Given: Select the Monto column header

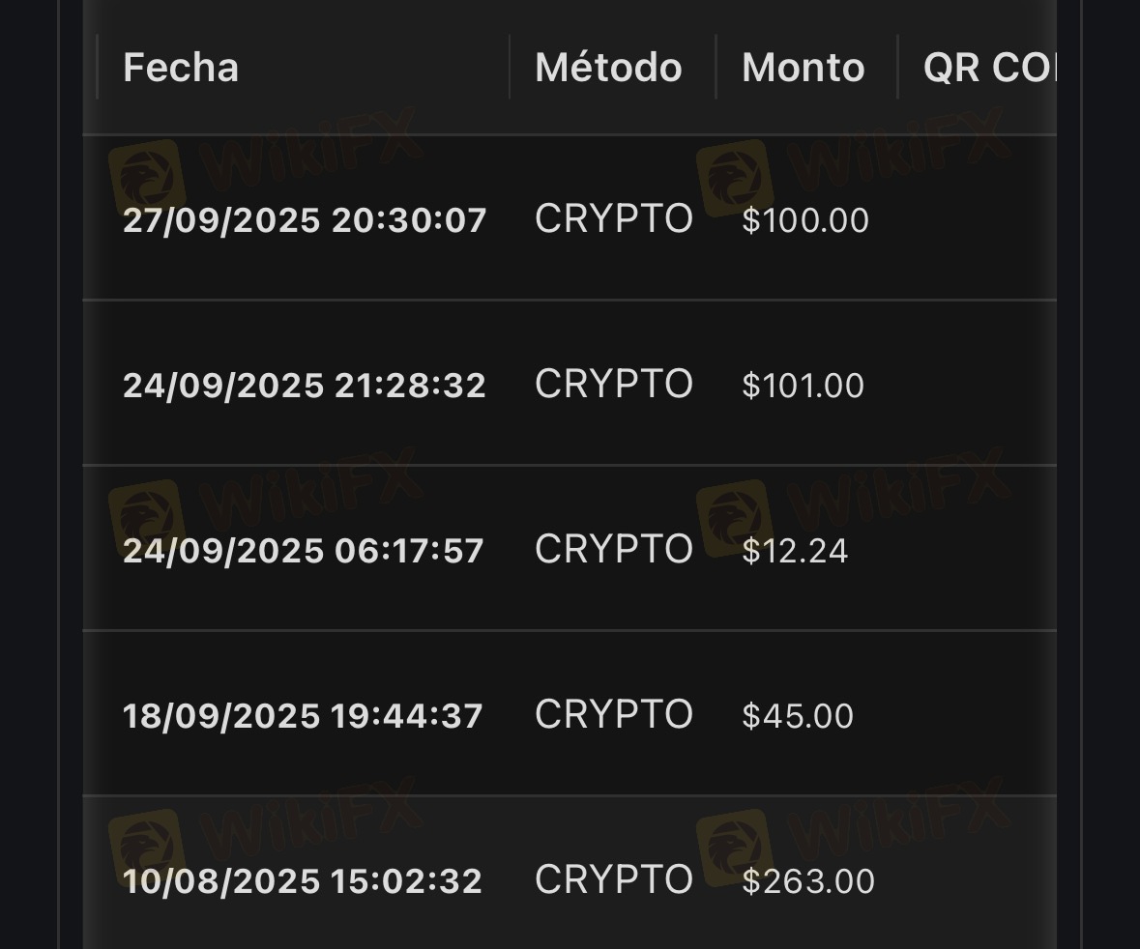Looking at the screenshot, I should [x=803, y=68].
